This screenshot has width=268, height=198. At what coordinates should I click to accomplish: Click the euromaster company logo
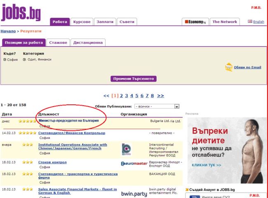click(134, 164)
